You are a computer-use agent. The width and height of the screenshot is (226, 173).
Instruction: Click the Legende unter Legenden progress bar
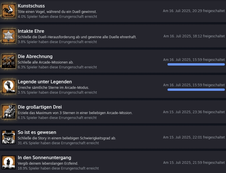pyautogui.click(x=196, y=90)
